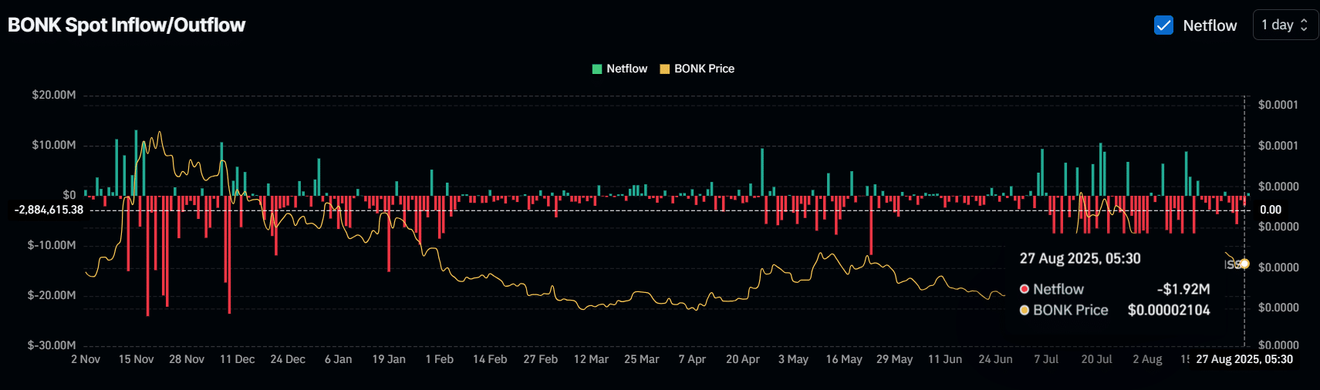Hide the BONK Price series via legend label
Viewport: 1320px width, 390px height.
point(704,69)
